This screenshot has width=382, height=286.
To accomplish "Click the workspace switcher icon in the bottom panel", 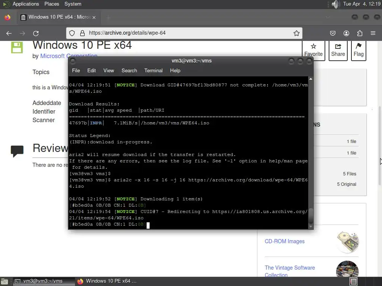I will (x=354, y=282).
